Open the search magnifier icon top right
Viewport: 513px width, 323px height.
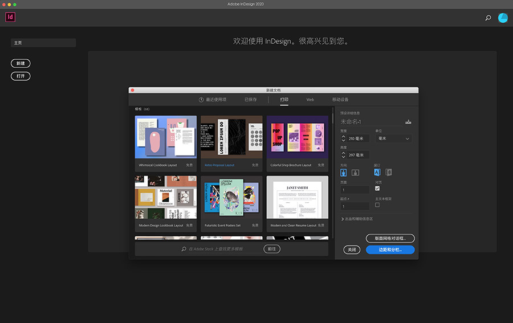(x=488, y=18)
